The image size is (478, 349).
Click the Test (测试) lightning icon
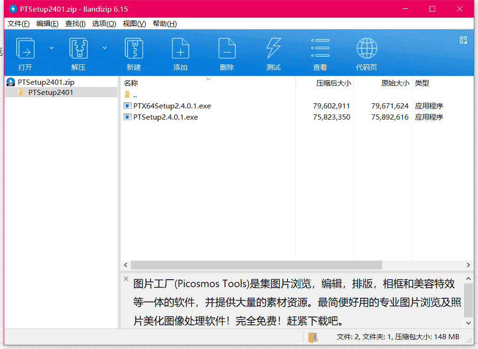(x=273, y=48)
